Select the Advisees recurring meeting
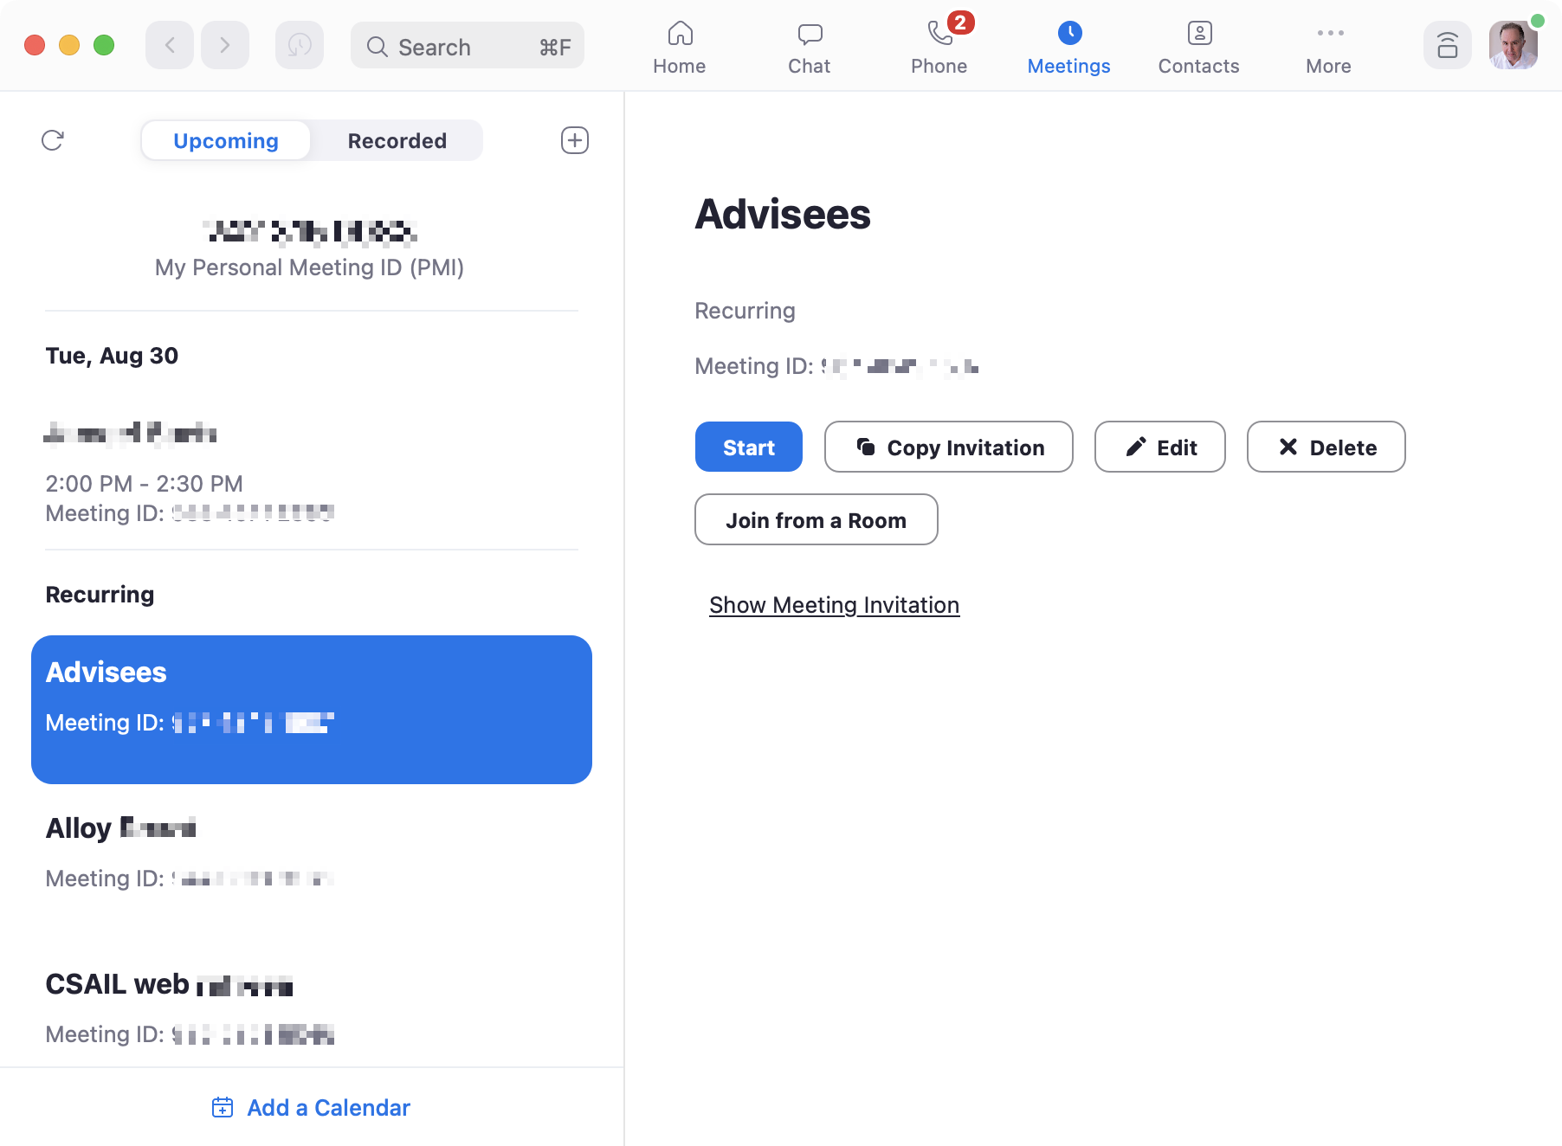 coord(312,710)
